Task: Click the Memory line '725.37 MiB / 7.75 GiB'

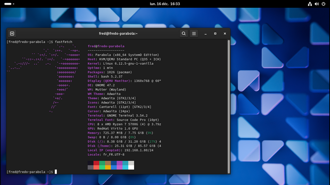Action: point(123,133)
